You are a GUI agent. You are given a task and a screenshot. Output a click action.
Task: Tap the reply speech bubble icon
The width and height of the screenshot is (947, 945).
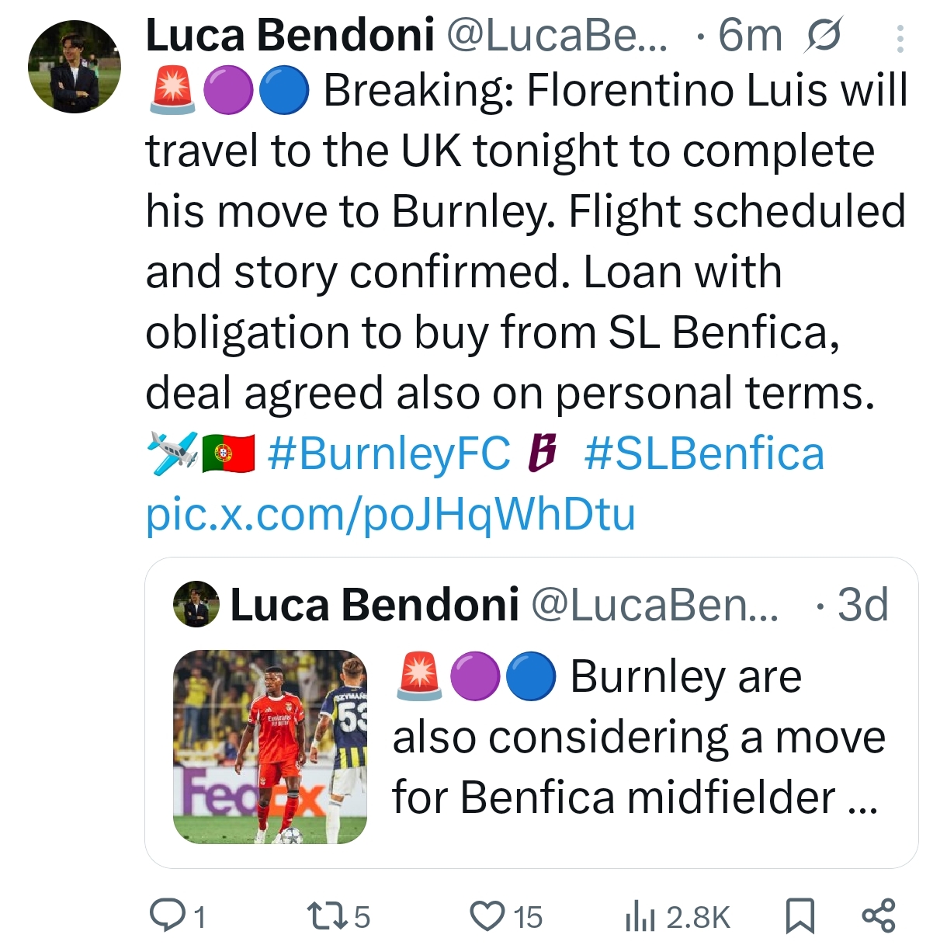coord(165,915)
